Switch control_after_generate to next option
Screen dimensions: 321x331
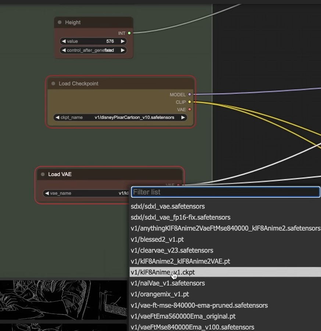point(123,50)
